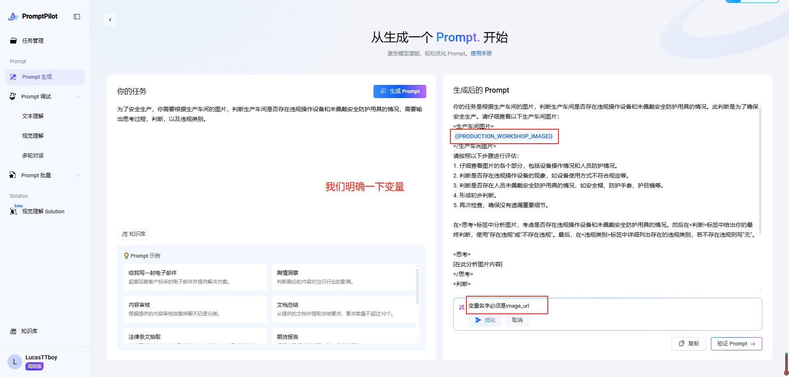Open 文本理解 debugging page
Viewport: 789px width, 377px height.
33,117
